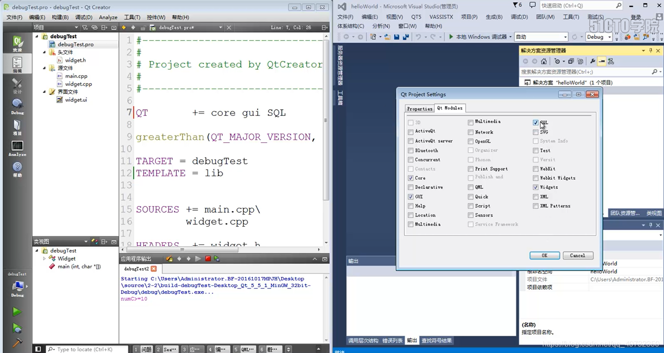Open Qt Creator Design (设计) mode

(x=17, y=86)
